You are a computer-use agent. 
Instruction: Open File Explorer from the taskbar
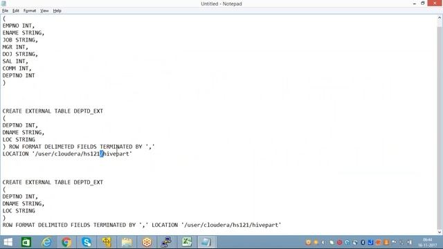127,242
